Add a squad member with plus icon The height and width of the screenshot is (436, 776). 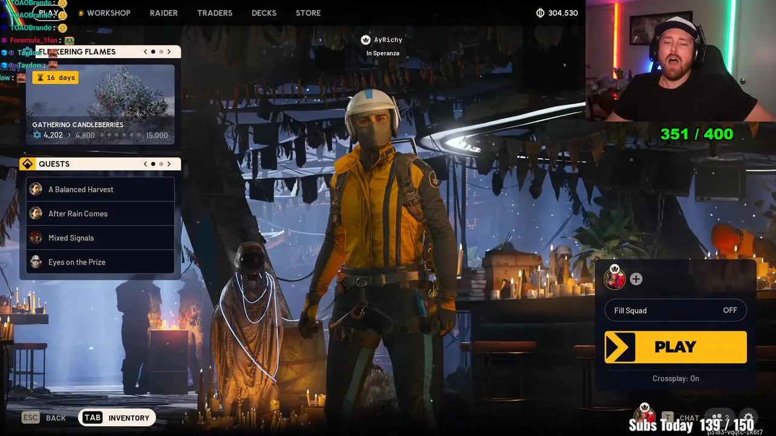coord(636,279)
